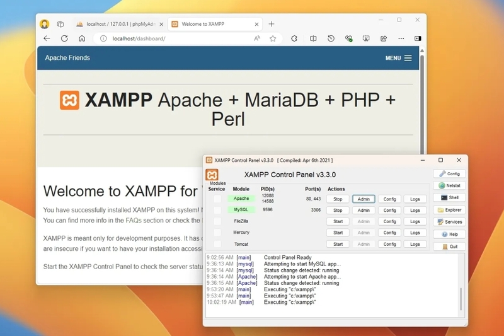Add this page to favorites star
Image resolution: width=504 pixels, height=336 pixels.
click(x=273, y=38)
